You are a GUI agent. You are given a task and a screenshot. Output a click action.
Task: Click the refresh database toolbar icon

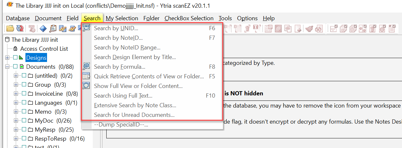20,29
